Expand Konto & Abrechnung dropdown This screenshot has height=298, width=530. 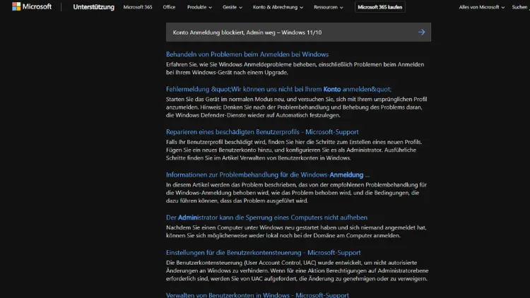click(x=278, y=7)
